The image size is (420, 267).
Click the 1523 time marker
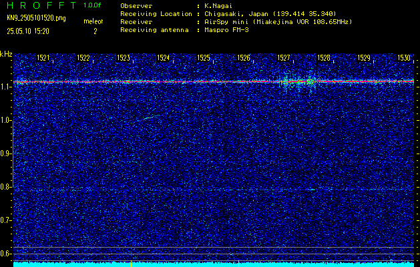click(124, 58)
